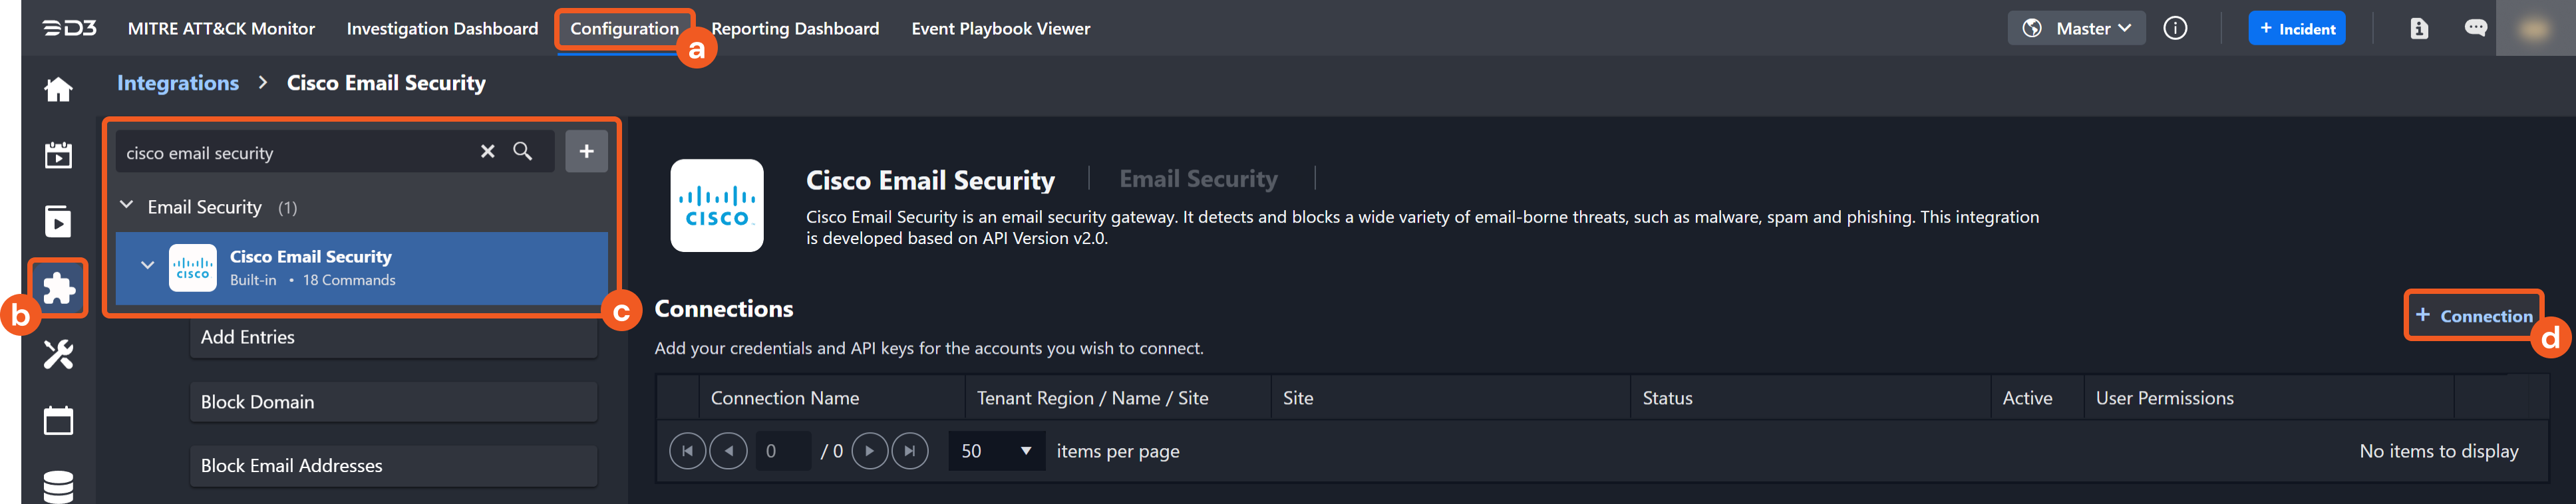
Task: Open the chat bubble icon in header
Action: tap(2477, 28)
